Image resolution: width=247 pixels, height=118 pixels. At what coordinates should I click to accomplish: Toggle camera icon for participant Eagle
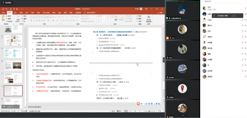point(245,20)
